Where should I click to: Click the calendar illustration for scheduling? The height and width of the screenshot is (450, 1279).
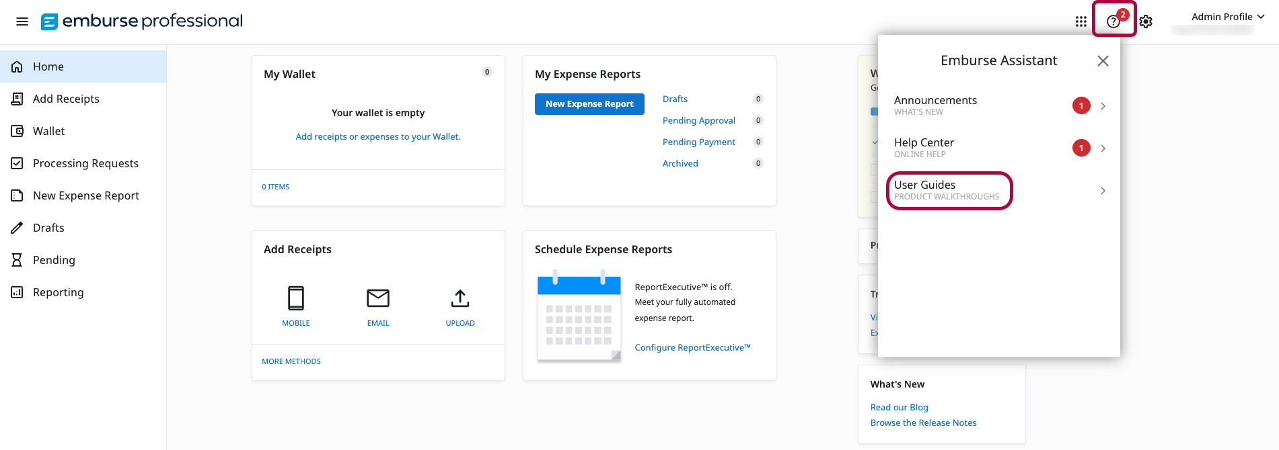pos(579,316)
